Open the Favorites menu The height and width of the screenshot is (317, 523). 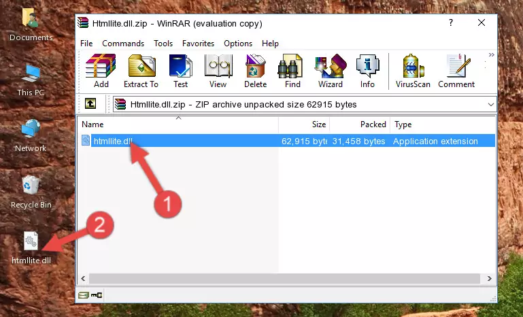pos(198,44)
